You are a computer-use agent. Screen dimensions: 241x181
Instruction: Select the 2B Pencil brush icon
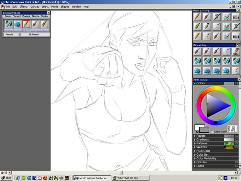tap(26, 24)
